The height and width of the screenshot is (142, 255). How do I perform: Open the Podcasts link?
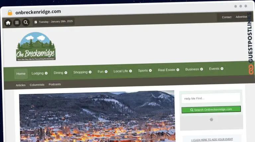click(55, 84)
